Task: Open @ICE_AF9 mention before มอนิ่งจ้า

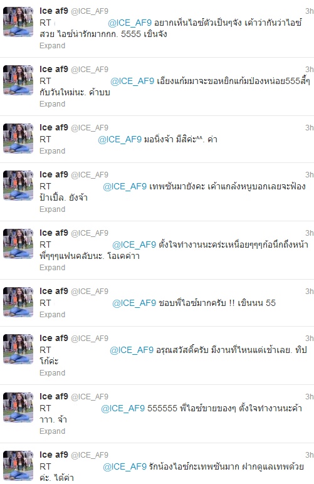Action: (119, 140)
